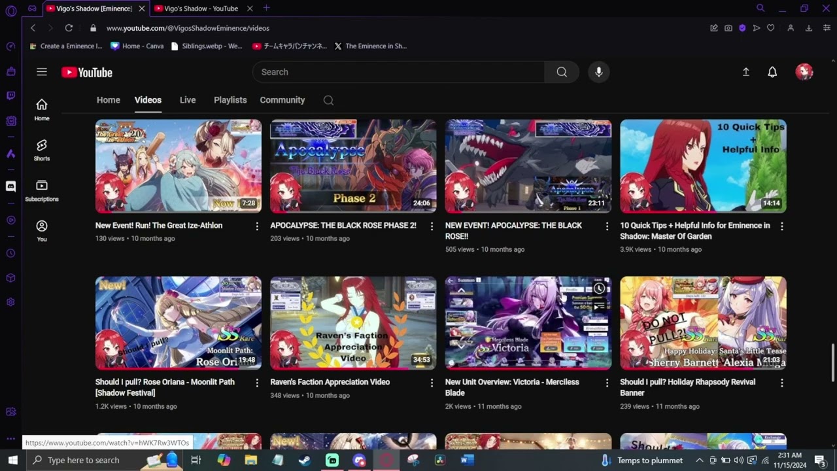Switch to the channel Home tab
Screen dimensions: 837x471
109,100
